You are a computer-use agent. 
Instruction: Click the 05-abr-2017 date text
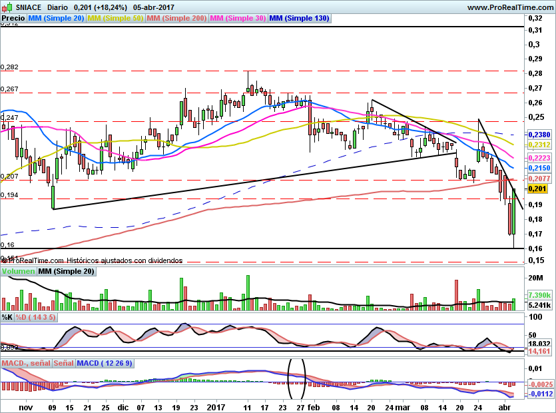154,7
